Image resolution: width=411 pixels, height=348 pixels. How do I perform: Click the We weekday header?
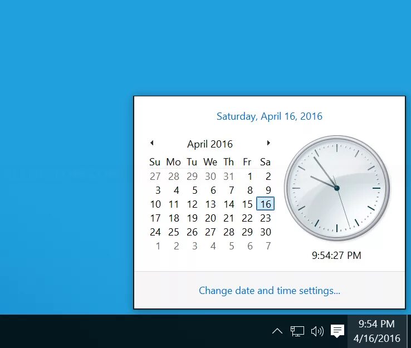coord(210,162)
